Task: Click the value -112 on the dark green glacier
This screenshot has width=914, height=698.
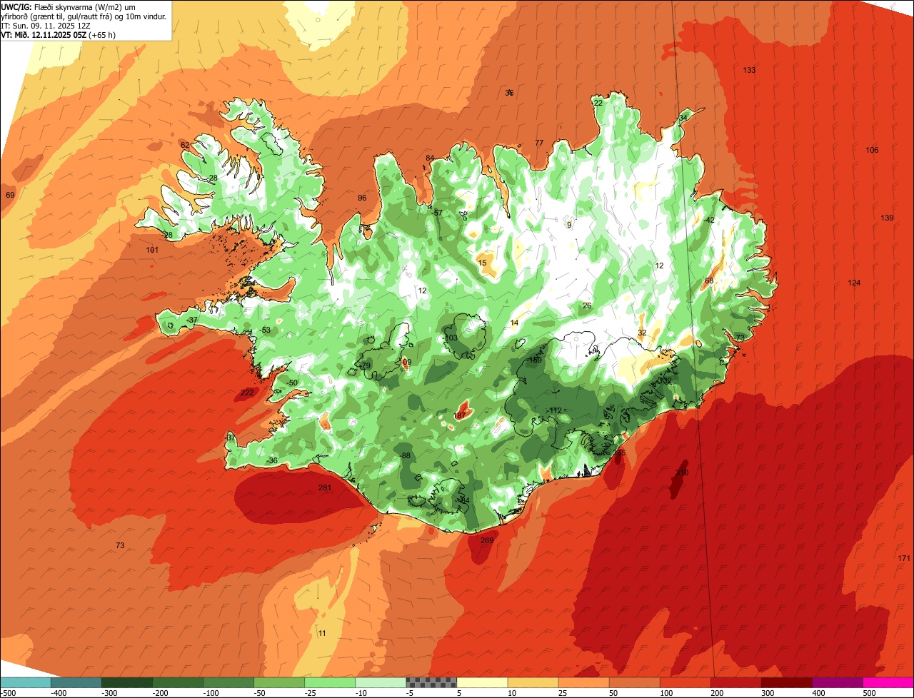Action: point(555,410)
